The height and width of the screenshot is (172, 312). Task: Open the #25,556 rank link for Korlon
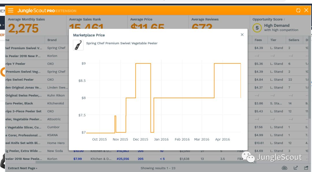(x=123, y=159)
